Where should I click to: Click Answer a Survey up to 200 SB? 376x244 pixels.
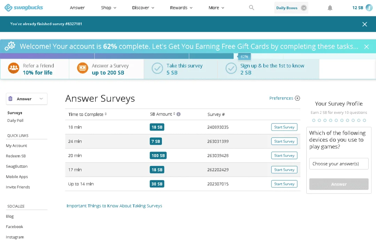tap(107, 69)
